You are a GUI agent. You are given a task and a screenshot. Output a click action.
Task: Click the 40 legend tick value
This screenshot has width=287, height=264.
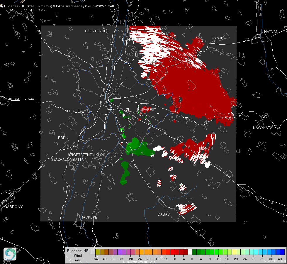280,259
